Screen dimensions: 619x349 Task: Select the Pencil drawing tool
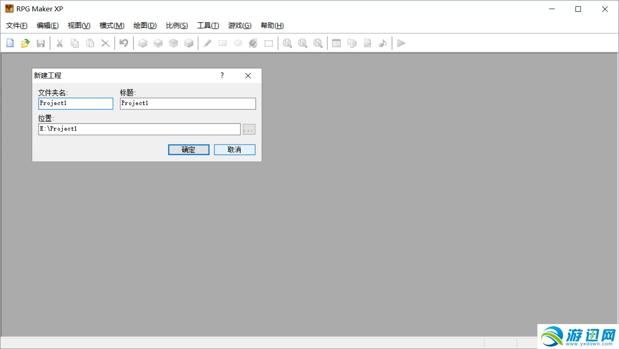point(207,43)
